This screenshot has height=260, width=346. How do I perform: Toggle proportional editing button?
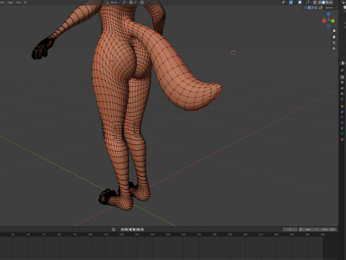(x=142, y=2)
